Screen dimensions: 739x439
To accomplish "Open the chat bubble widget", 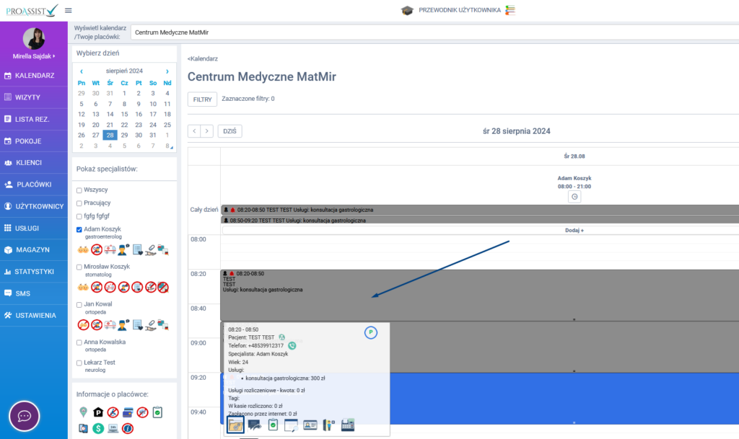I will (x=24, y=416).
